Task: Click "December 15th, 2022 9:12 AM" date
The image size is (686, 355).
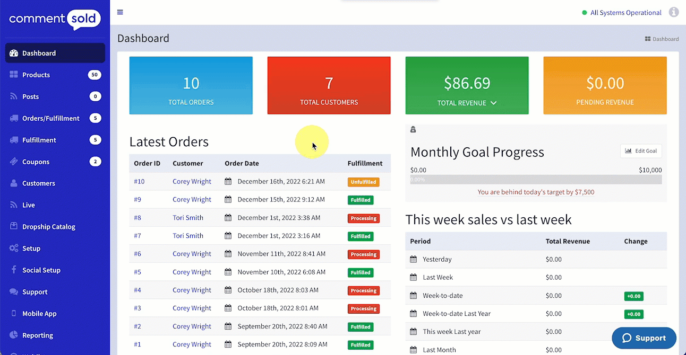Action: [x=281, y=199]
